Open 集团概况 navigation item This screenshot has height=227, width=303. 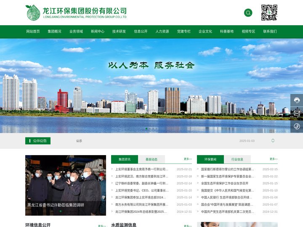(x=54, y=32)
